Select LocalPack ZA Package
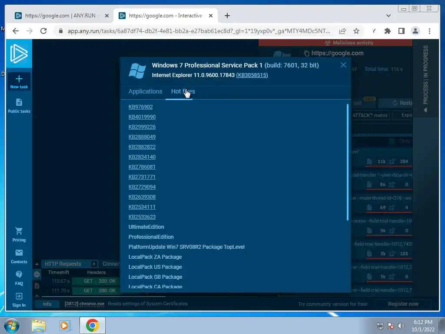445x334 pixels. pyautogui.click(x=155, y=257)
